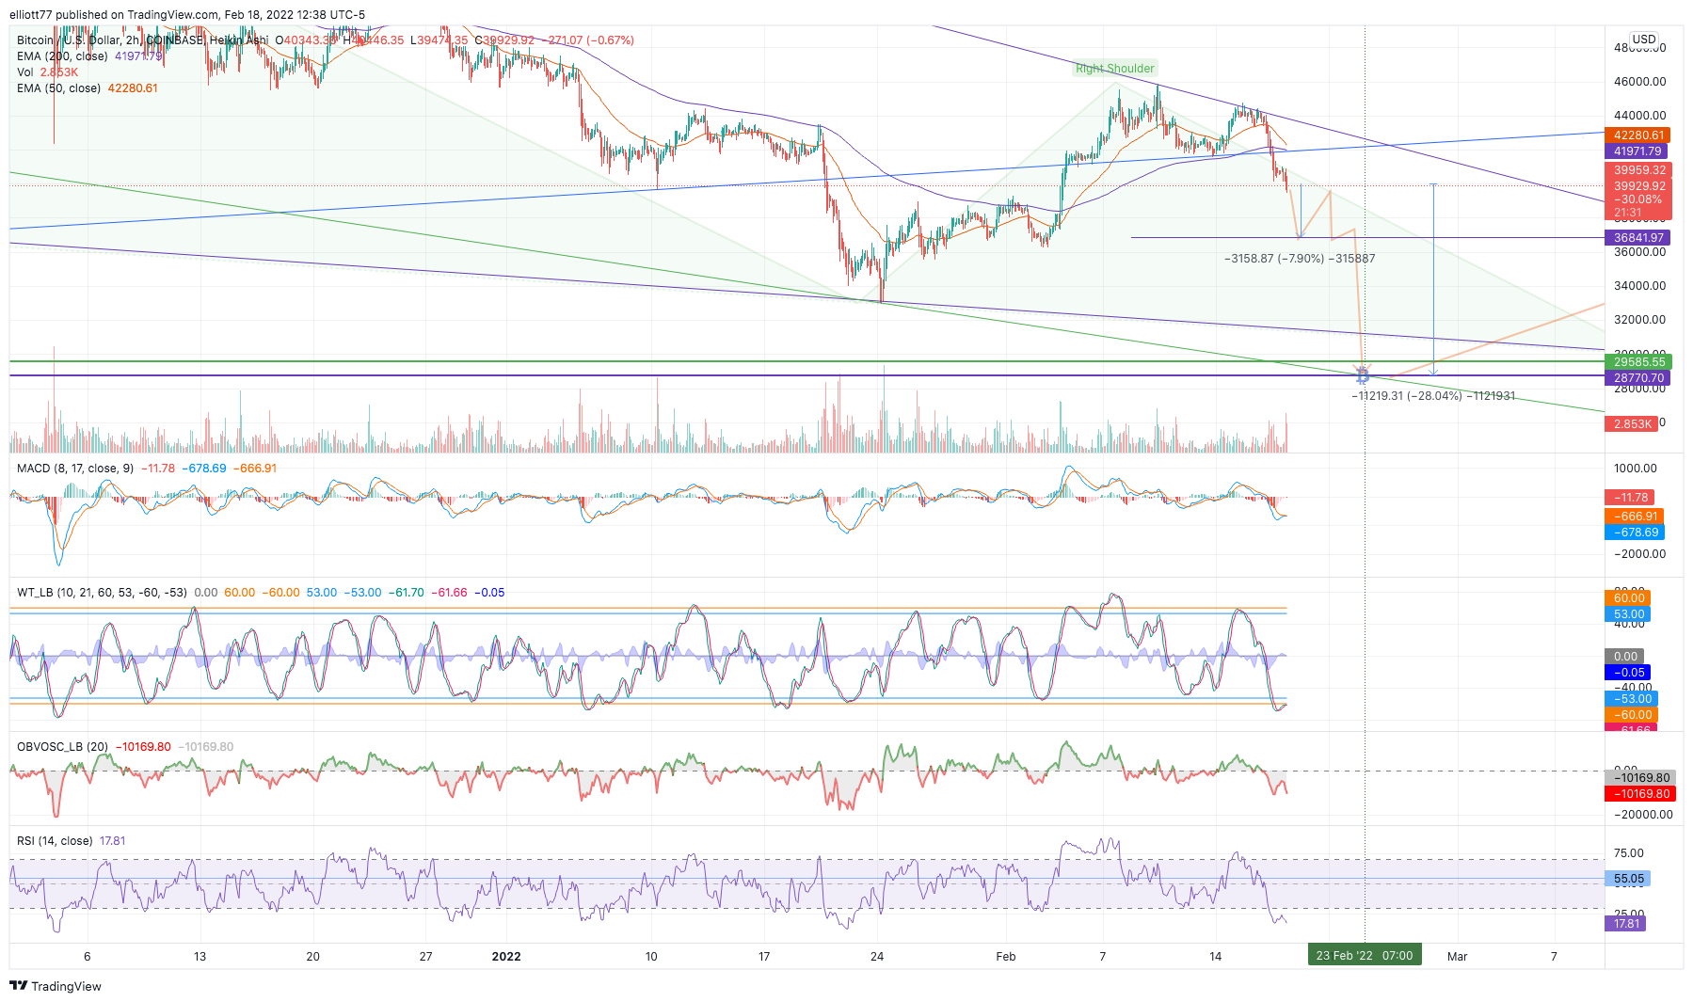Click the 29585.55 green line price label

[x=1638, y=362]
